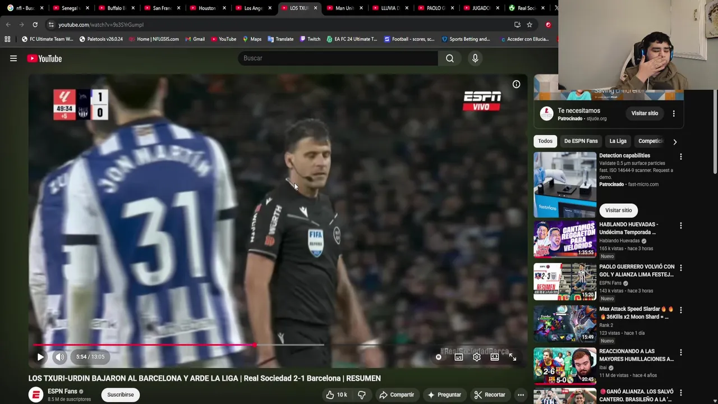This screenshot has width=718, height=404.
Task: Open Paolo Guerrero Alianza Lima thumbnail
Action: coord(565,282)
